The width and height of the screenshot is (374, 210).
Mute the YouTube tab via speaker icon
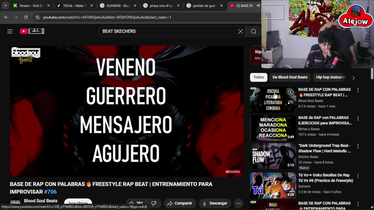pyautogui.click(x=258, y=6)
